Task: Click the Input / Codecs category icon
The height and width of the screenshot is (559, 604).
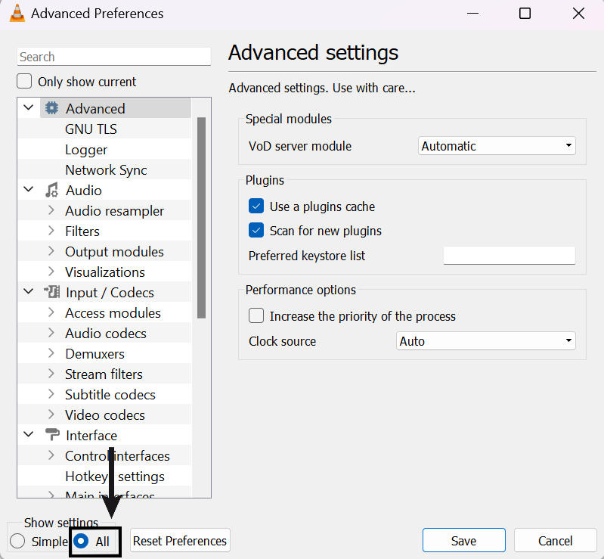Action: coord(51,292)
